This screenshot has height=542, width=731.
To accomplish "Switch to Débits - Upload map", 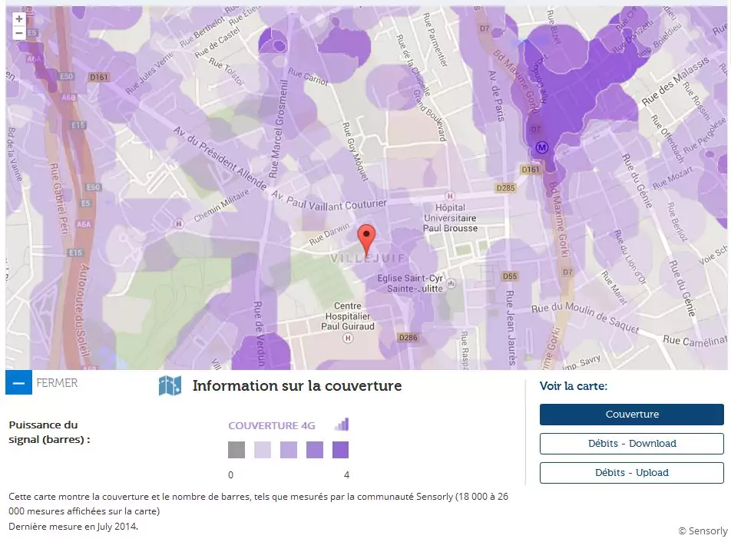I will point(631,473).
